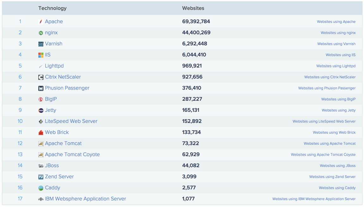This screenshot has width=364, height=207.
Task: Click the green nginx logo icon
Action: click(x=40, y=33)
